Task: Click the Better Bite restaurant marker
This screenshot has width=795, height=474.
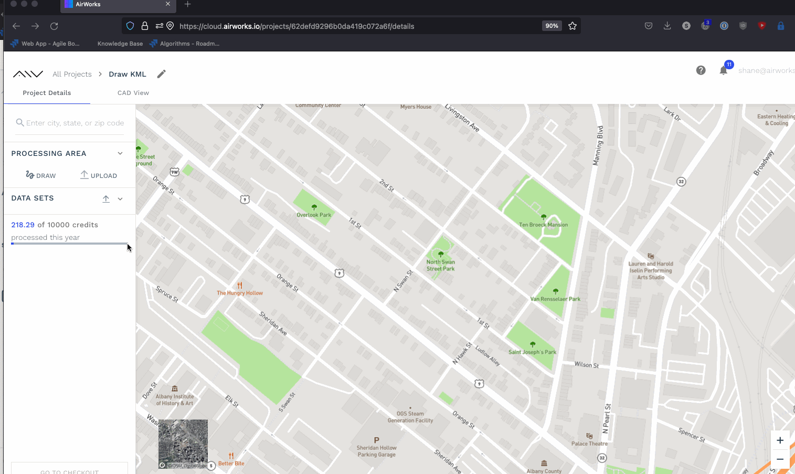Action: click(231, 456)
